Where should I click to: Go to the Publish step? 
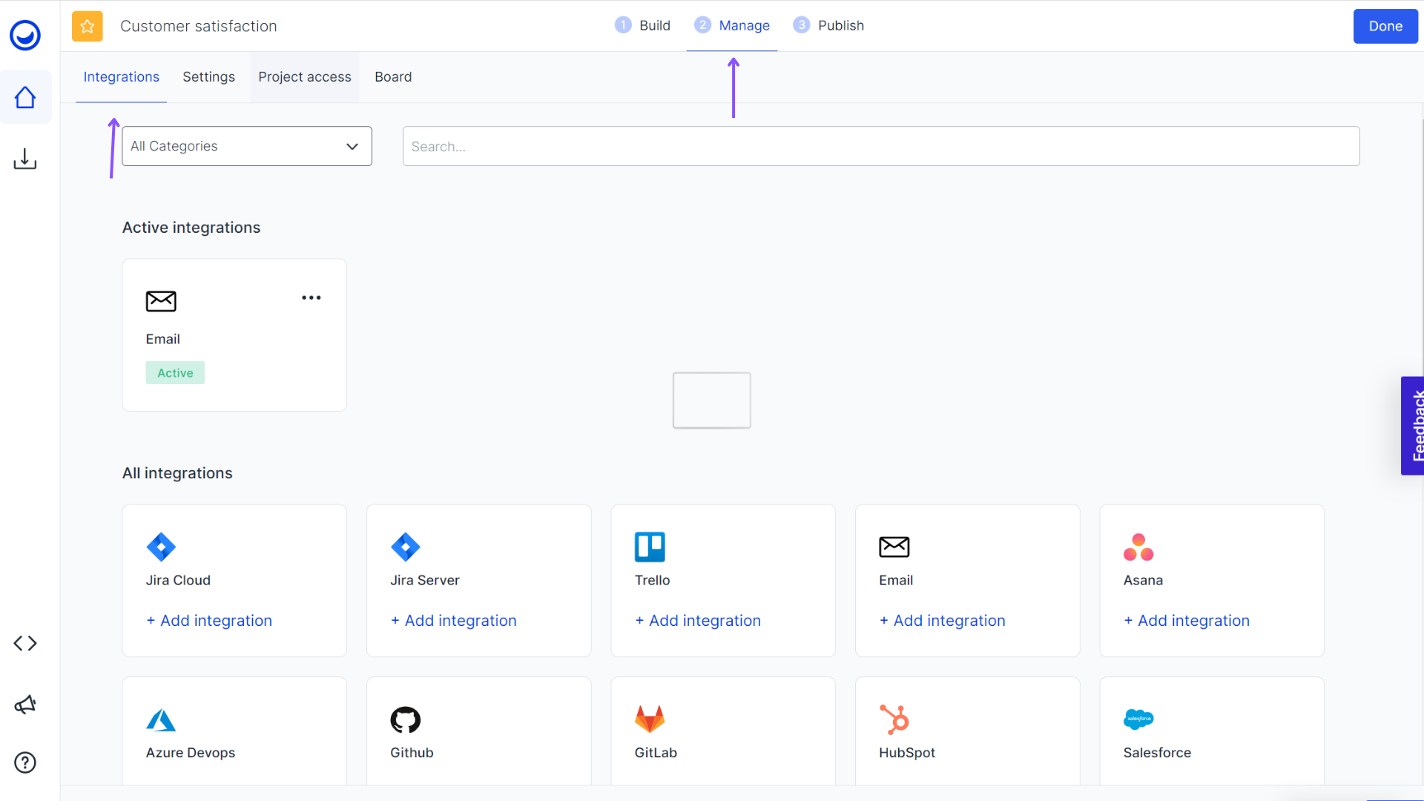point(829,25)
